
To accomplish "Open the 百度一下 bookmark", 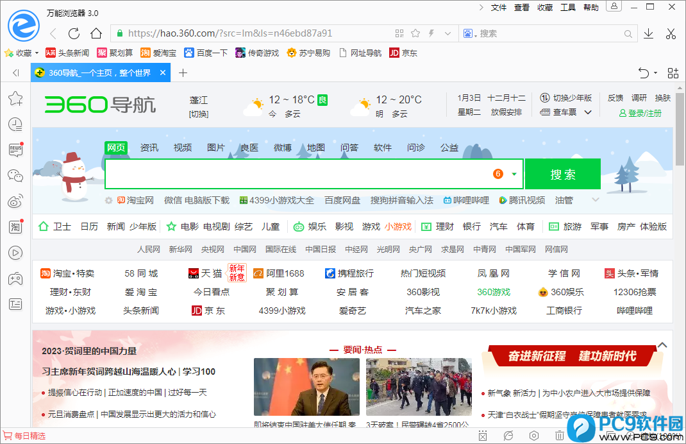I will coord(206,53).
